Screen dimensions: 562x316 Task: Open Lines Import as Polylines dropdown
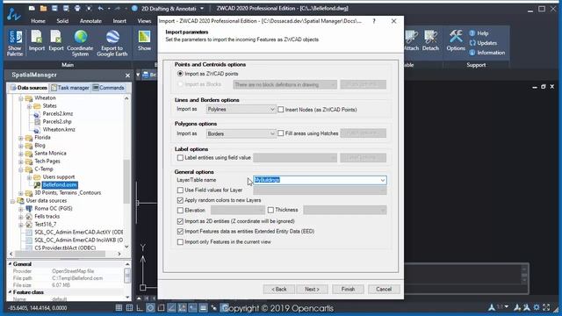click(241, 109)
